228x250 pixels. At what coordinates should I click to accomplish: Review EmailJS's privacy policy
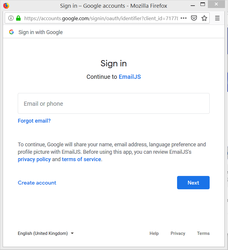coord(34,159)
